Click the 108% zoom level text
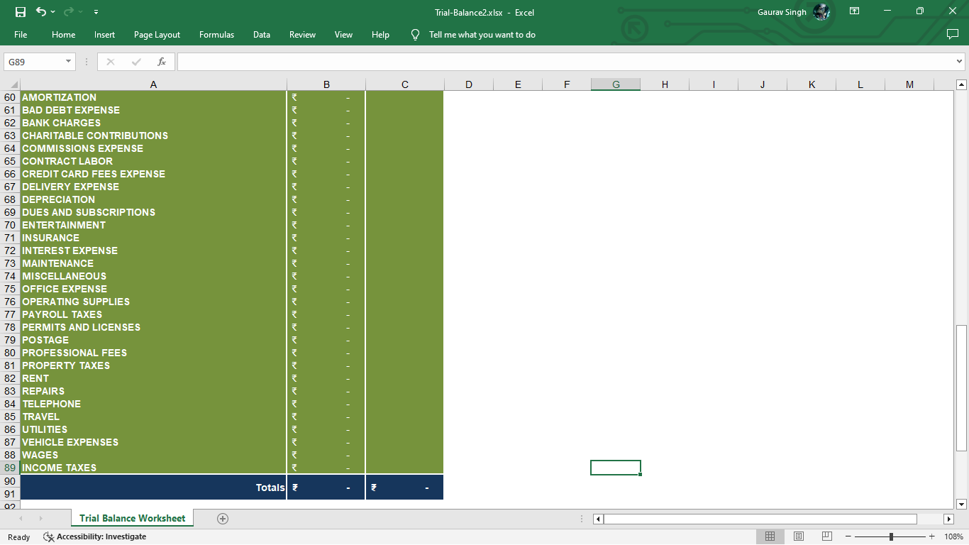 click(x=954, y=537)
